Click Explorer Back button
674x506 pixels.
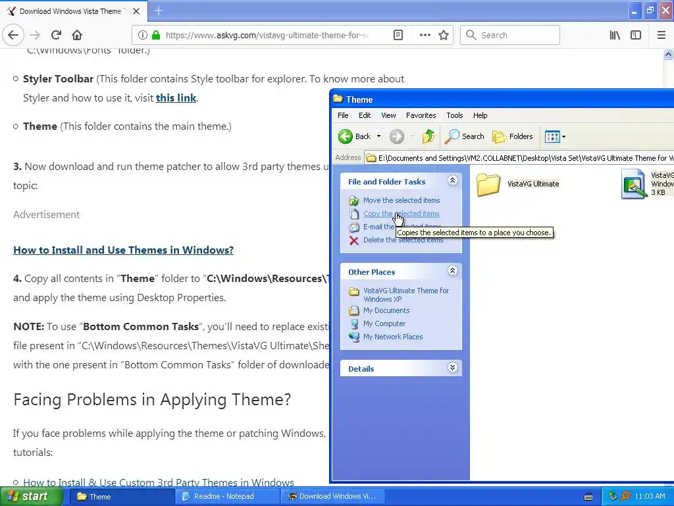[x=354, y=136]
